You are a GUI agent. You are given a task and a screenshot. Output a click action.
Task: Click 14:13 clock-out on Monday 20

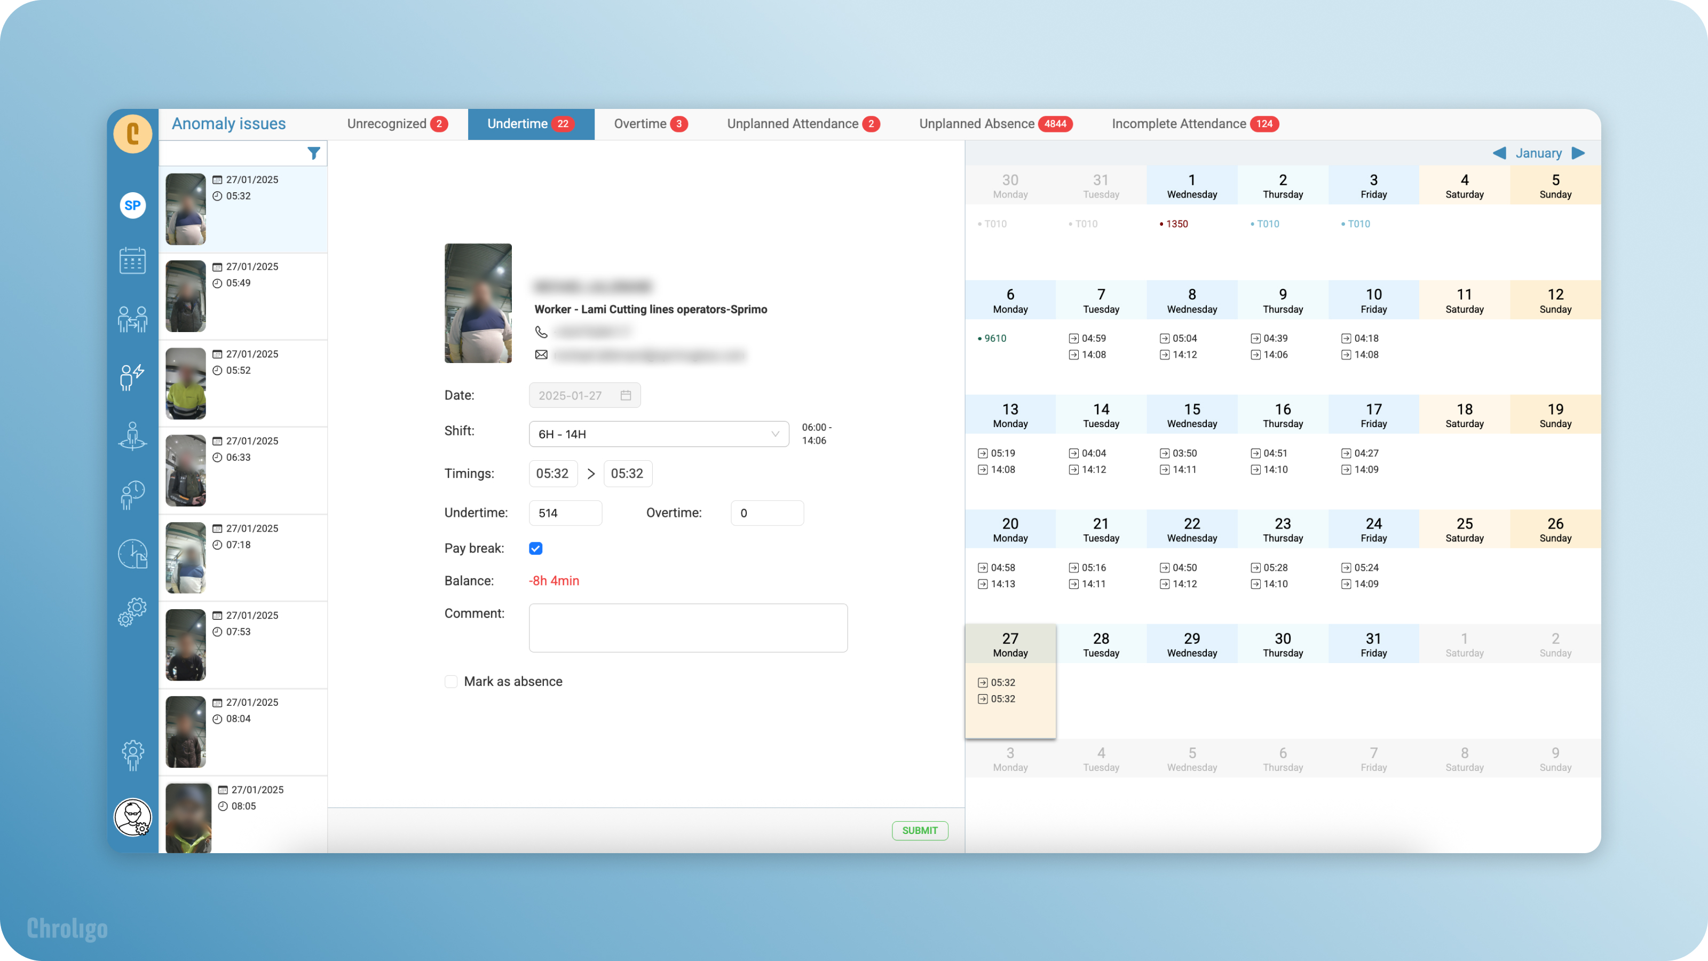click(997, 584)
